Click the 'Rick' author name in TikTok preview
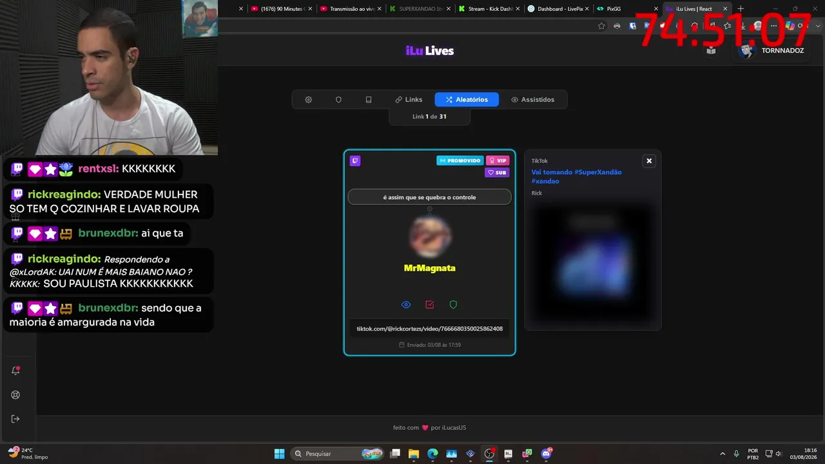 pos(537,193)
